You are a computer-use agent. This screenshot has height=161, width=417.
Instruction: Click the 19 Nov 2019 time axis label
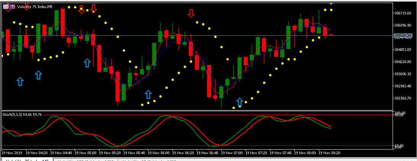[12, 153]
